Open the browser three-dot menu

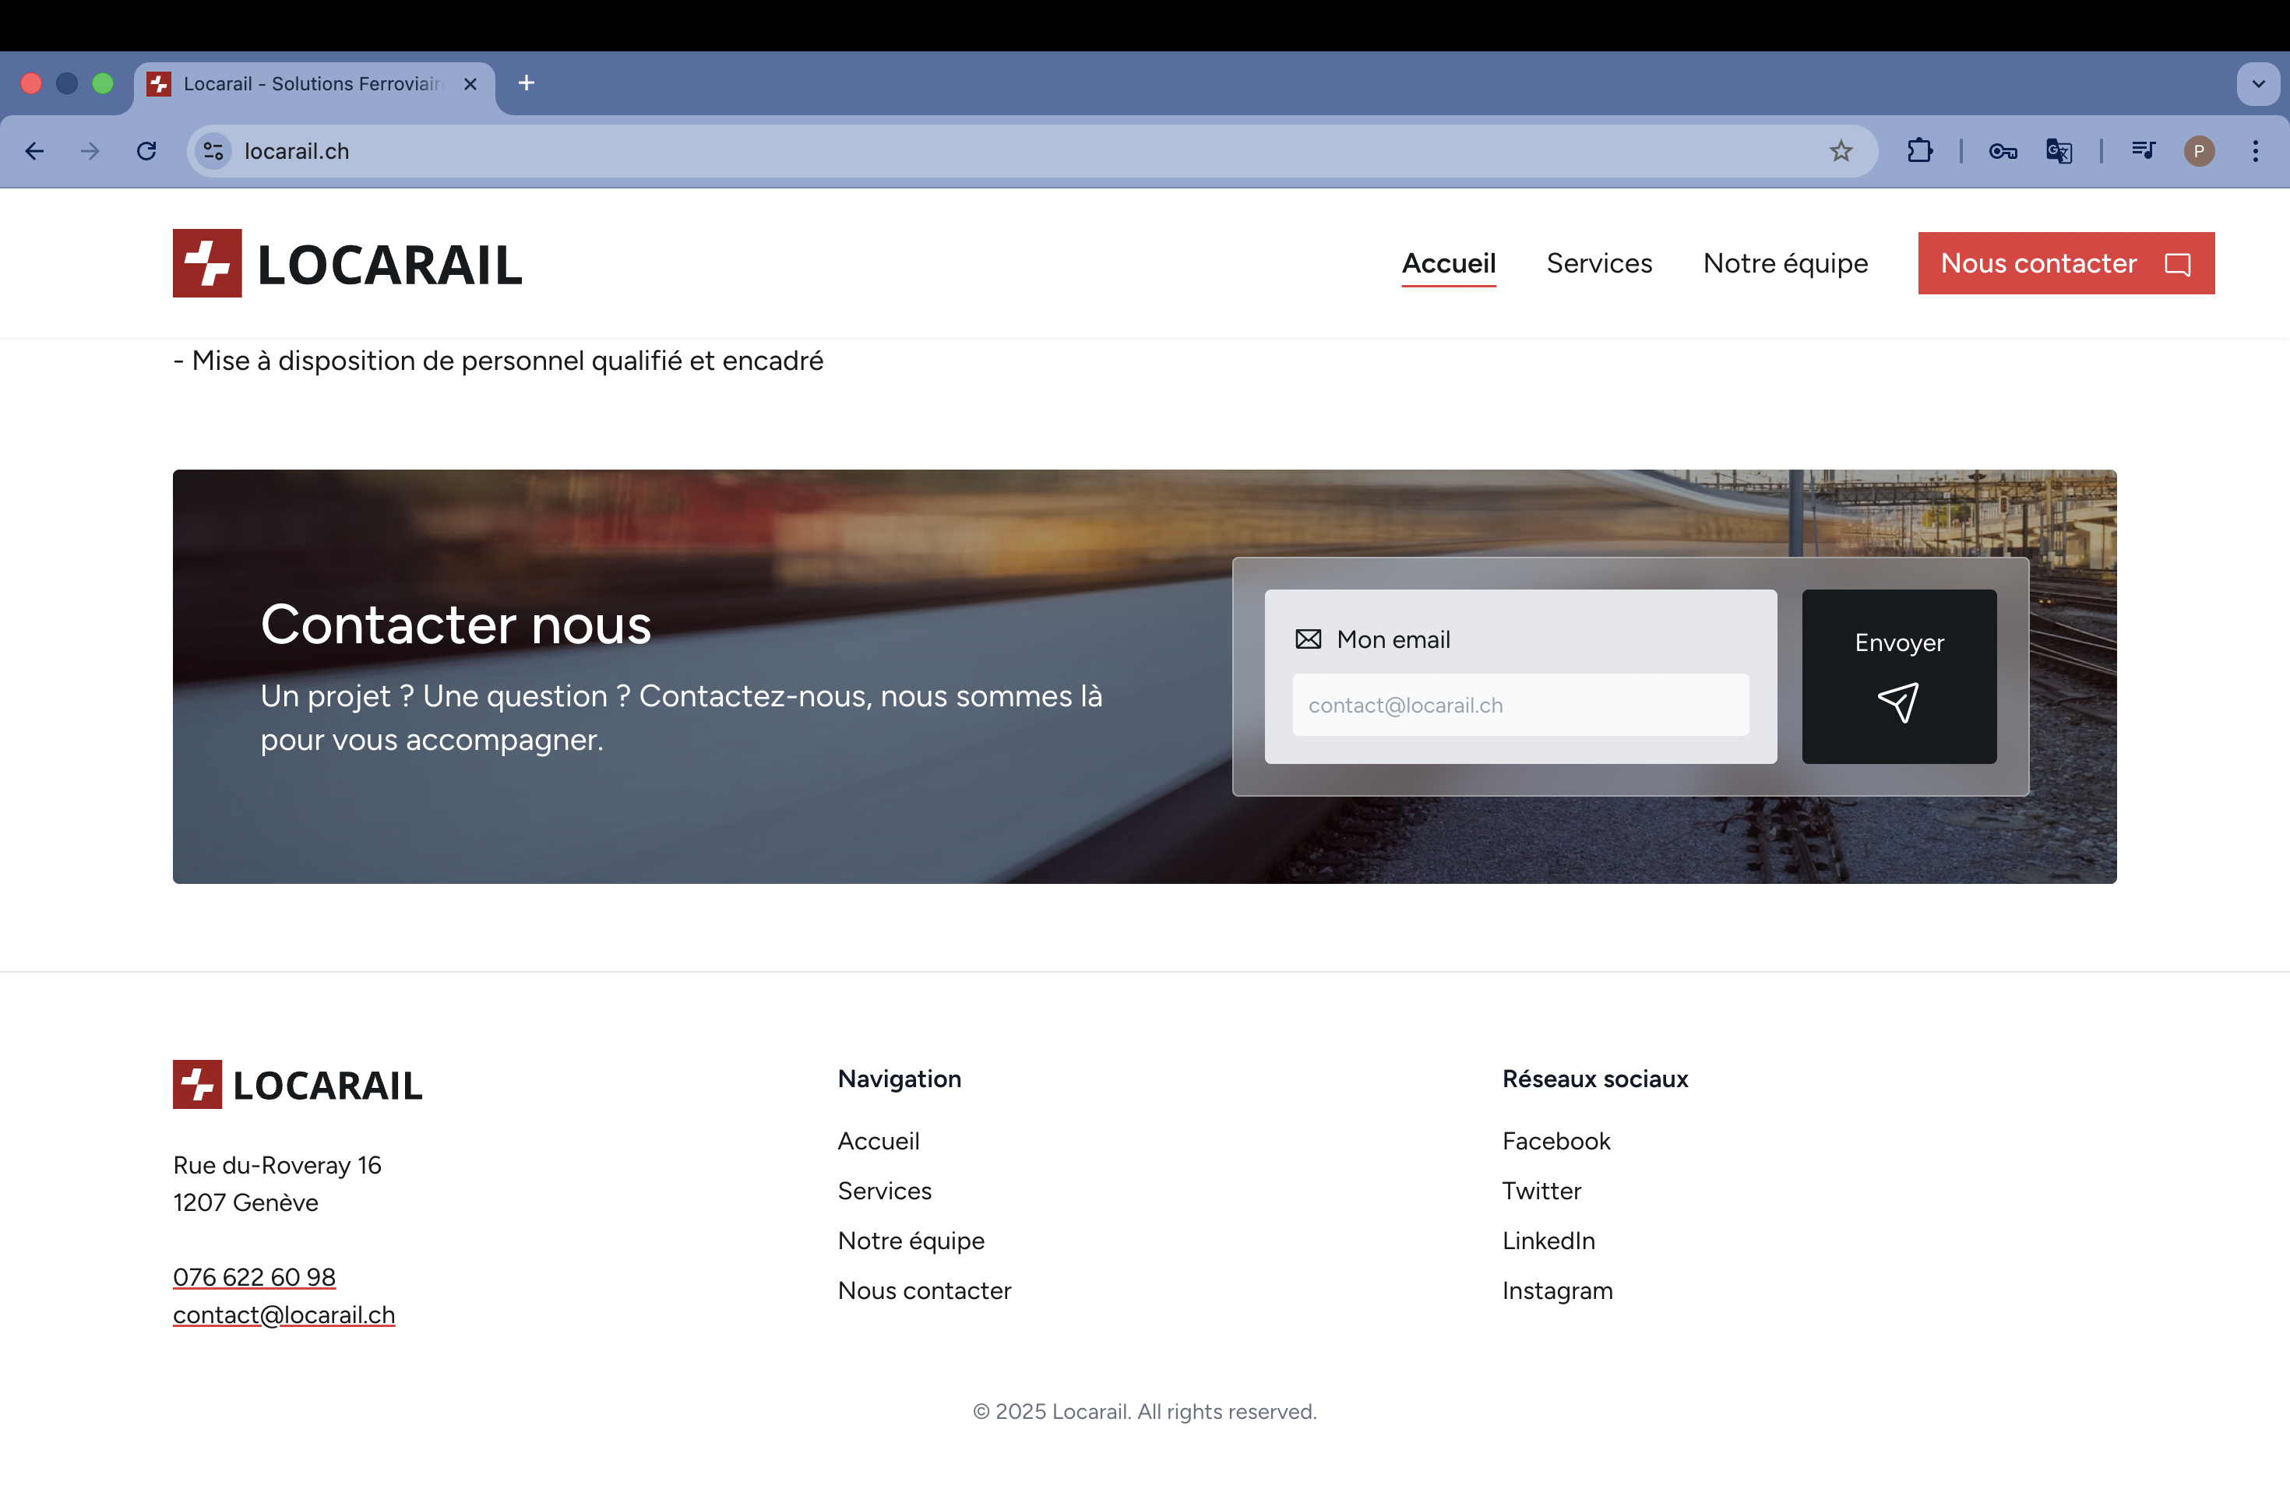(x=2256, y=151)
